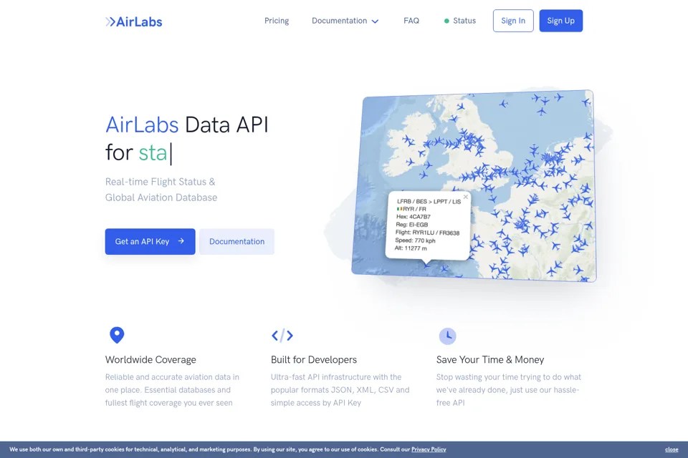Open the Status page link

point(464,21)
